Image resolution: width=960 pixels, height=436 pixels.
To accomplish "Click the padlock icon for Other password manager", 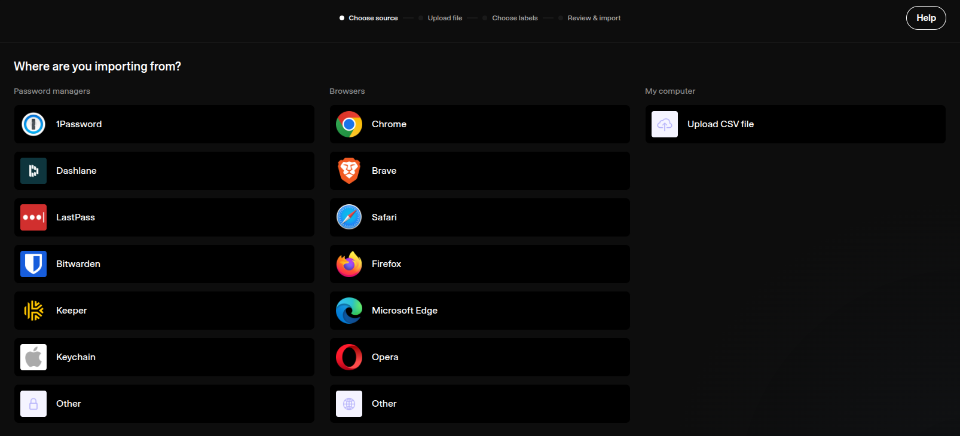I will [x=33, y=404].
